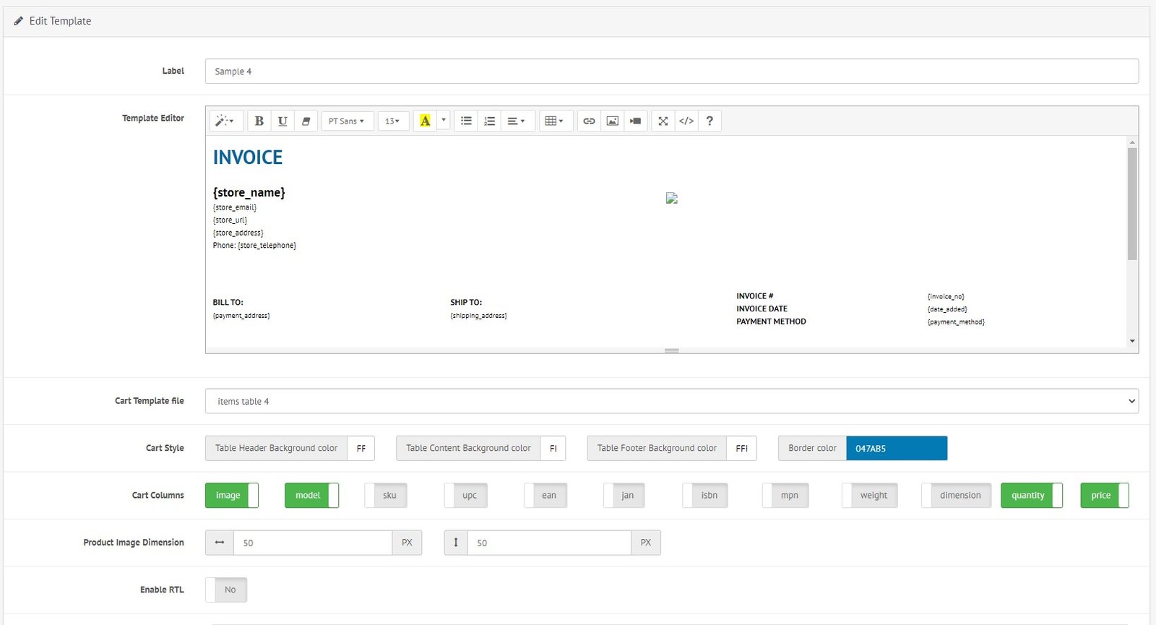
Task: Open the table insert dropdown
Action: pyautogui.click(x=554, y=121)
